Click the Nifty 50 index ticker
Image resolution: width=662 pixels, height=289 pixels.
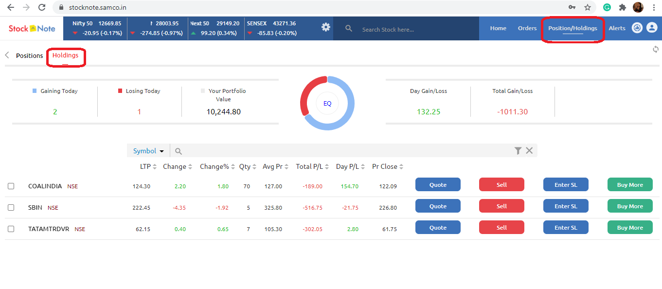click(x=96, y=28)
